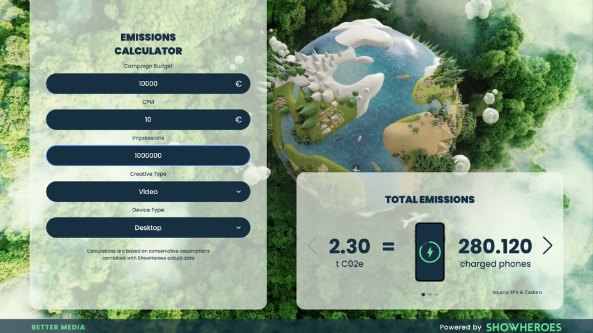The width and height of the screenshot is (593, 333).
Task: Go to next emissions comparison with right arrow
Action: point(547,246)
